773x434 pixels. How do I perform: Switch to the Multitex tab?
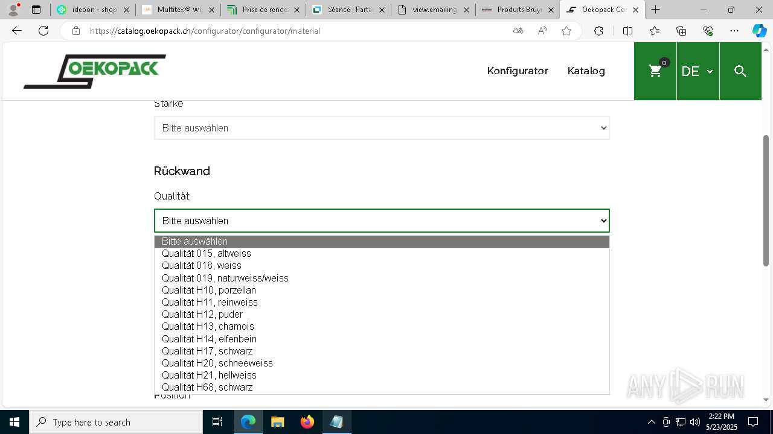[x=178, y=10]
